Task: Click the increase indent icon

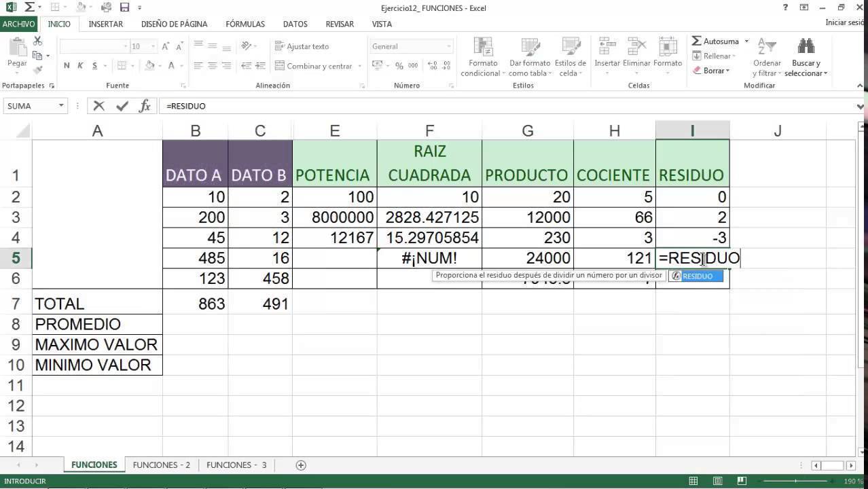Action: pyautogui.click(x=260, y=66)
